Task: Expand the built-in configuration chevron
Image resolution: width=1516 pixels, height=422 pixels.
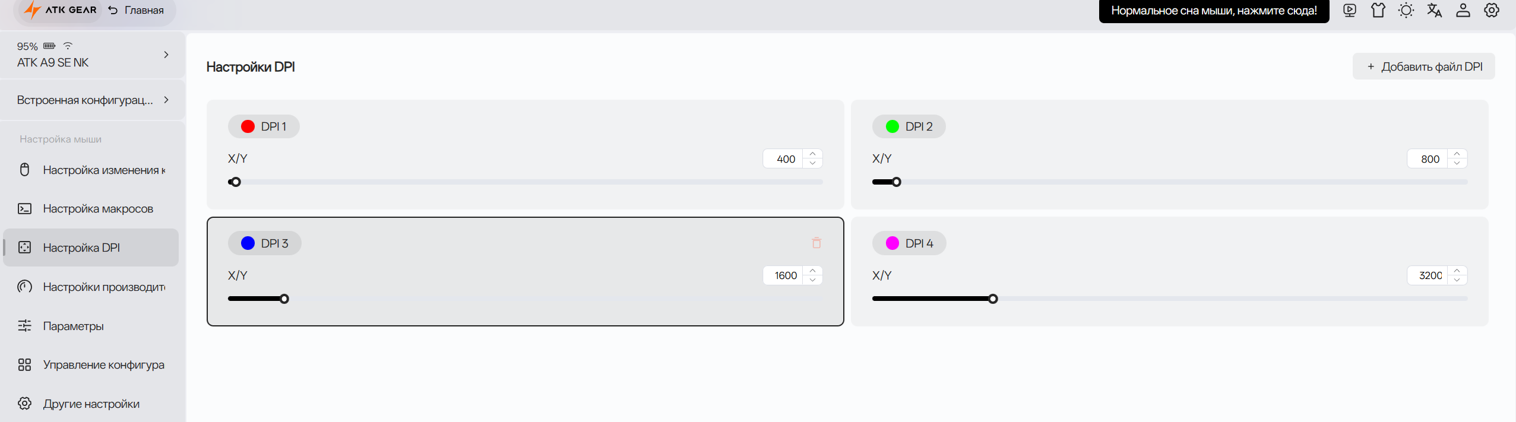Action: 166,100
